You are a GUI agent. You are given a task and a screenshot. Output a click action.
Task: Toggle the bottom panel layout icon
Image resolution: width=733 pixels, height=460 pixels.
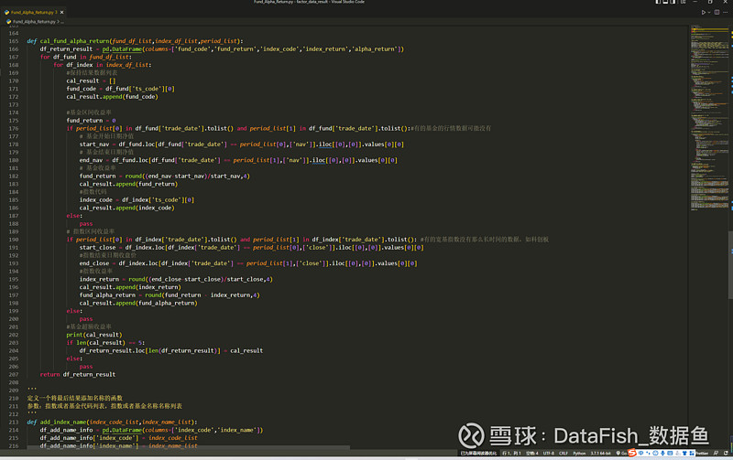(x=666, y=2)
